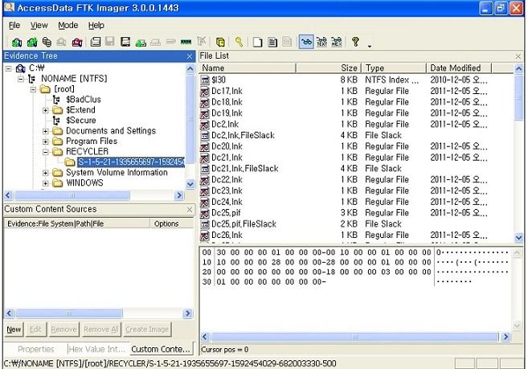Expand the $Extend folder node

coord(46,110)
